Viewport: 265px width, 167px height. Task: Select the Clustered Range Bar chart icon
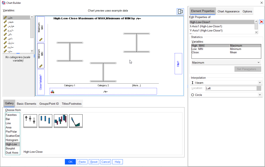(x=60, y=121)
